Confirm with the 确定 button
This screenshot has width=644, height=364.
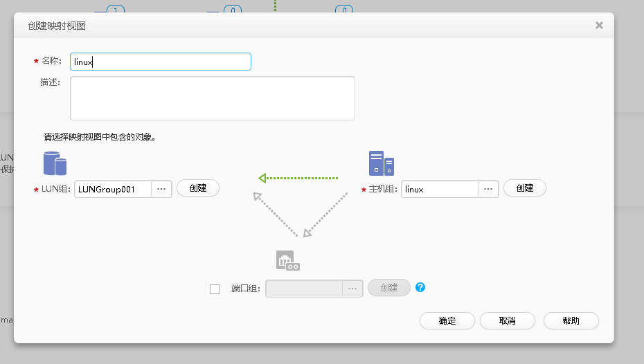pyautogui.click(x=447, y=321)
